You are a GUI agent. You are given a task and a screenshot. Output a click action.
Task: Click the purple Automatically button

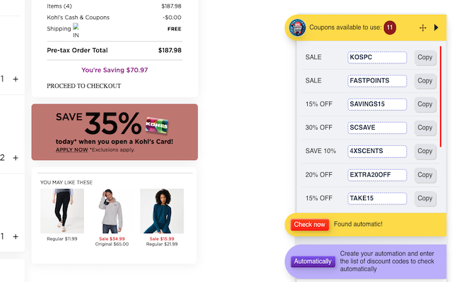pyautogui.click(x=313, y=262)
